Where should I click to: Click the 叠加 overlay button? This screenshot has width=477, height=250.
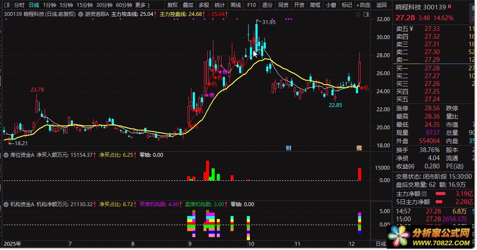pos(188,5)
